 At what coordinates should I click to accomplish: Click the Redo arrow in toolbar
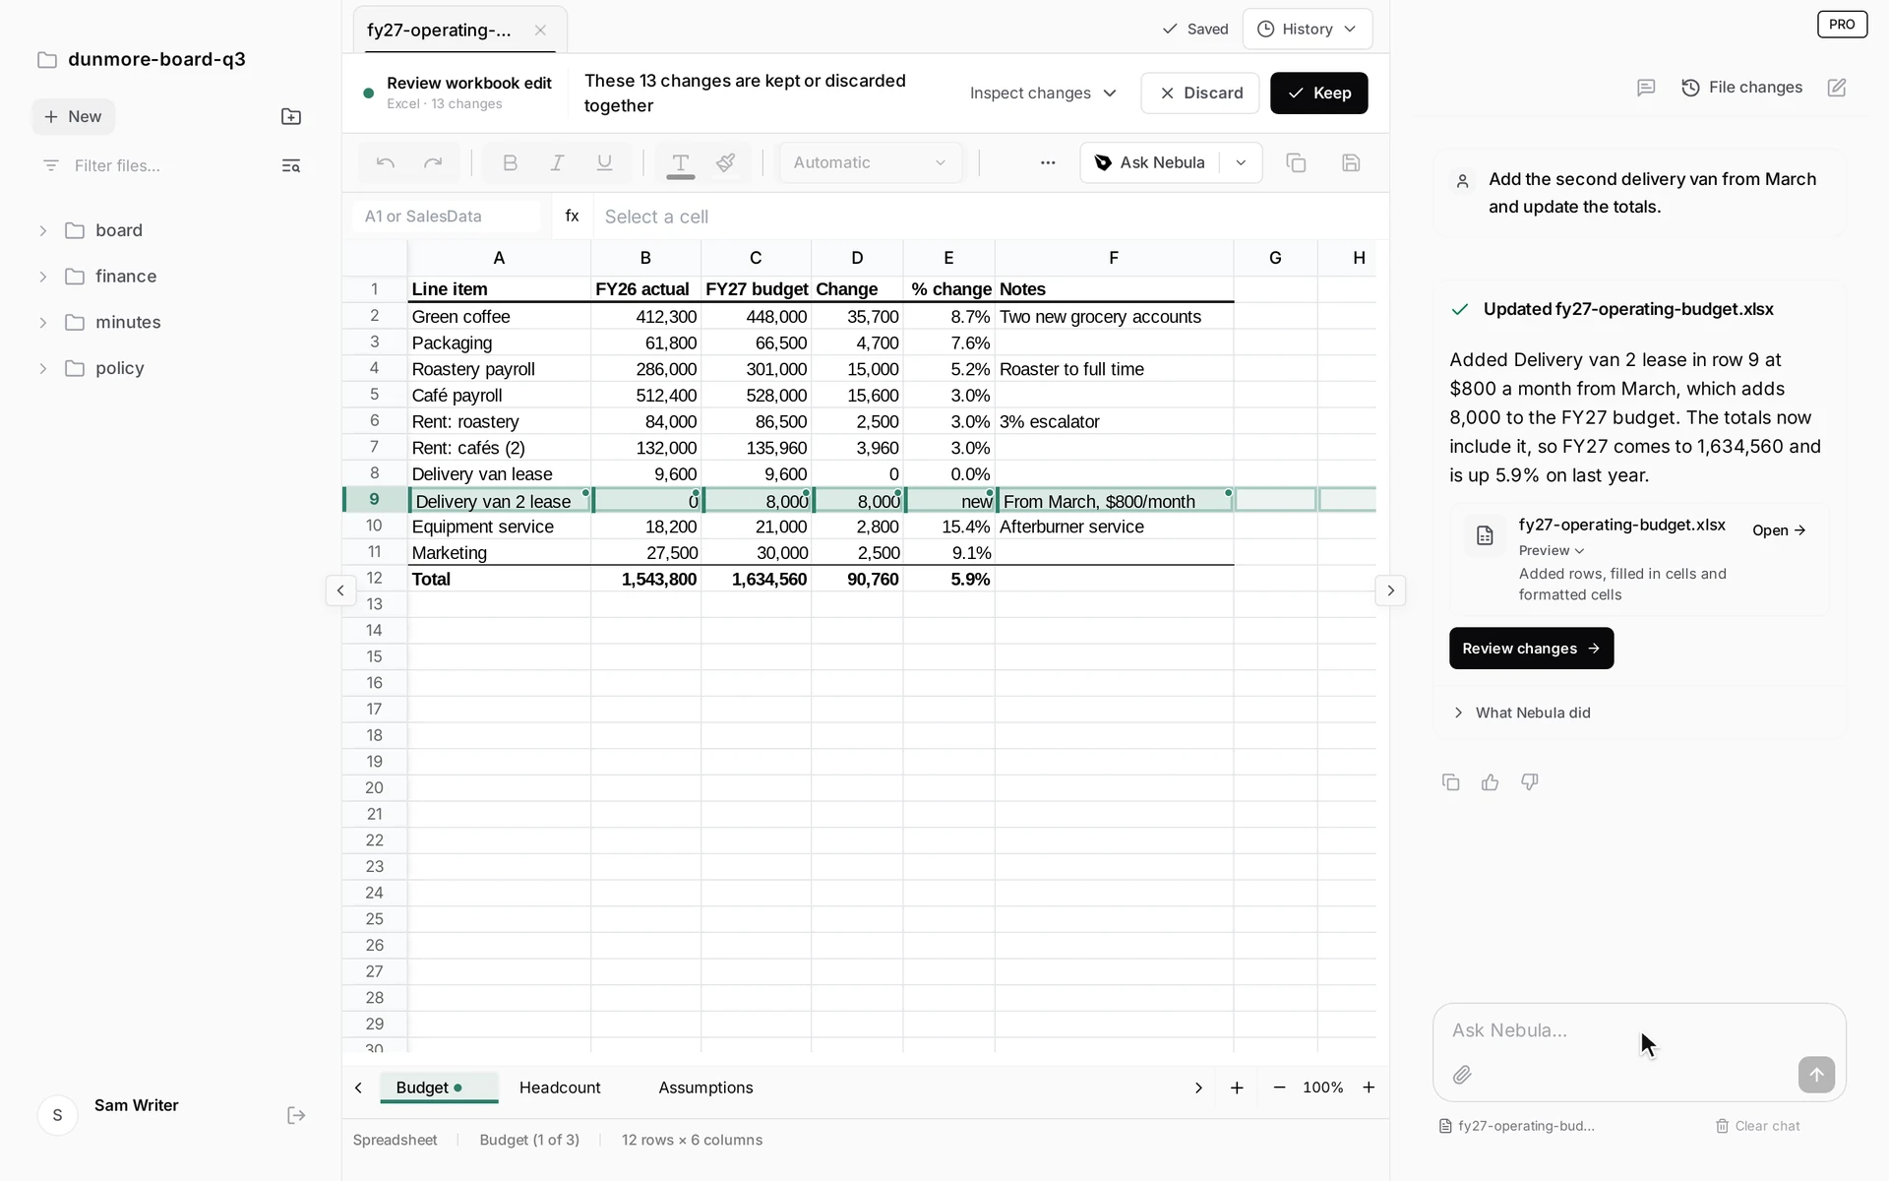tap(433, 162)
